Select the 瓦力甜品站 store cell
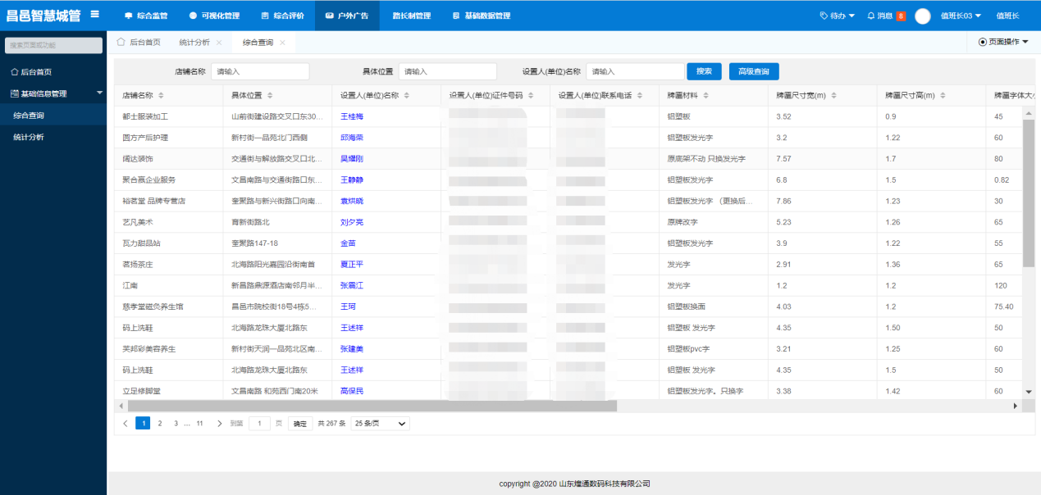1041x495 pixels. click(x=168, y=243)
